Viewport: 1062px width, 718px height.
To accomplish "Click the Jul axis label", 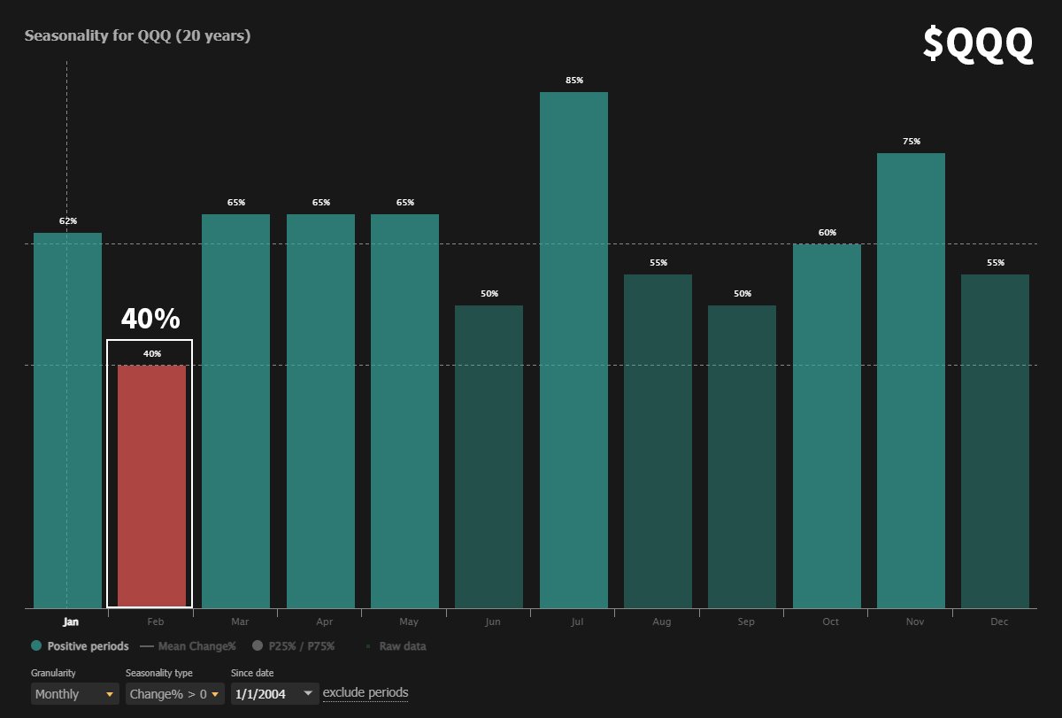I will pyautogui.click(x=577, y=621).
